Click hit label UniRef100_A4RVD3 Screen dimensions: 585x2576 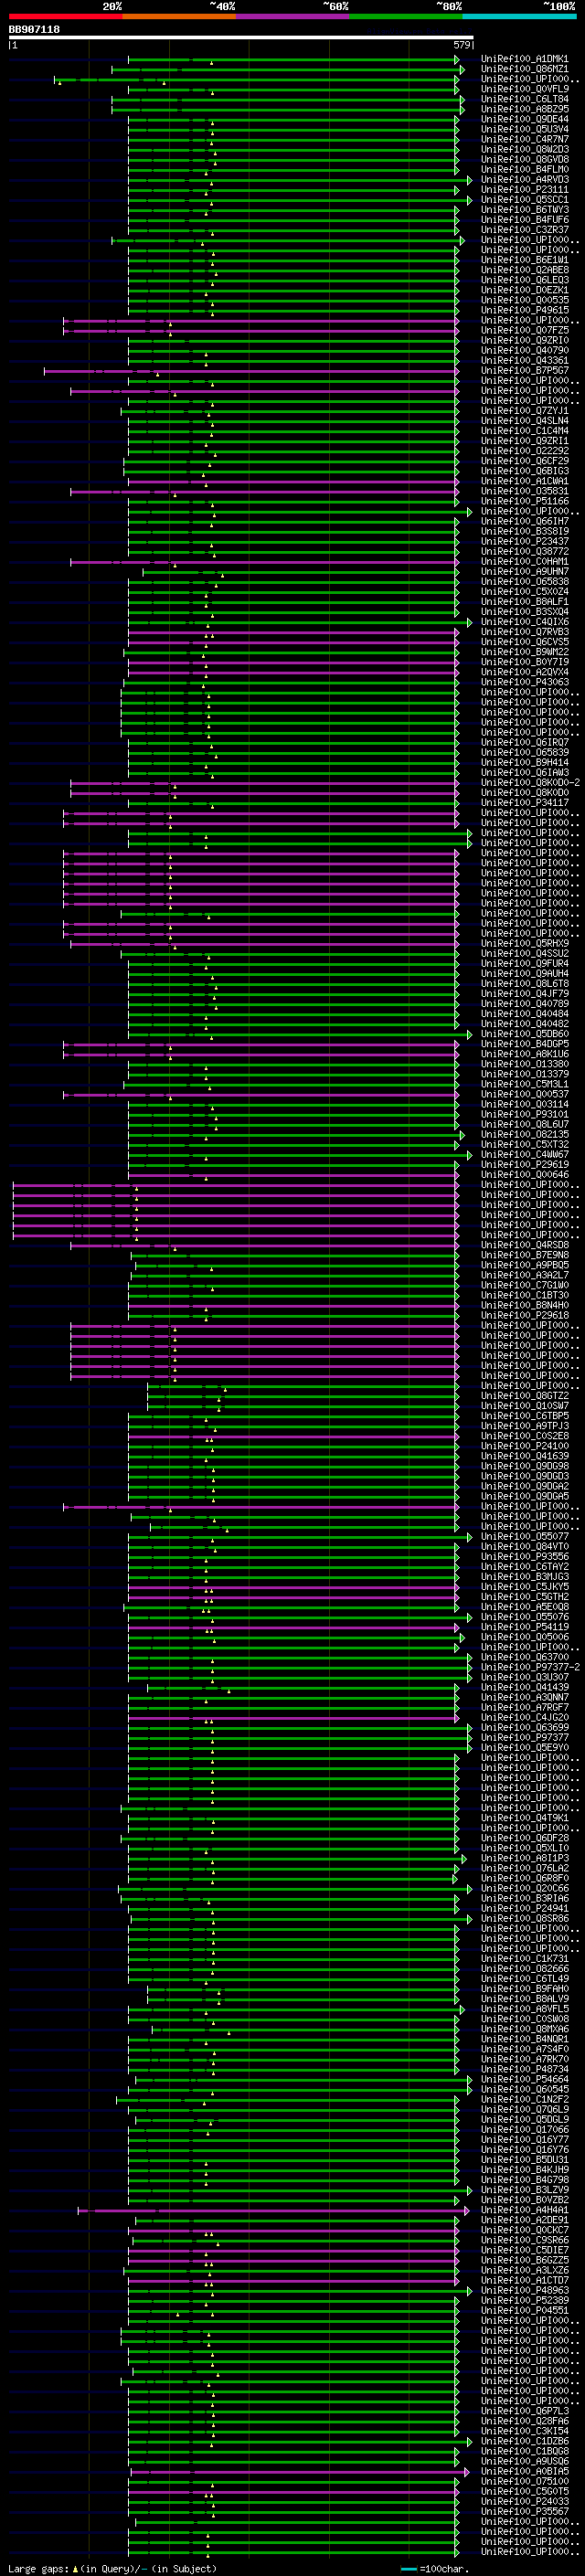pos(525,180)
